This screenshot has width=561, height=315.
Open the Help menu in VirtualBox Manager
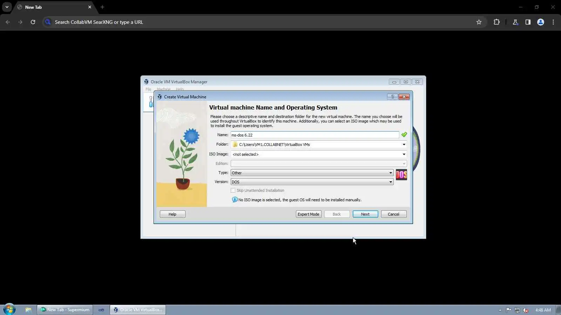coord(180,89)
